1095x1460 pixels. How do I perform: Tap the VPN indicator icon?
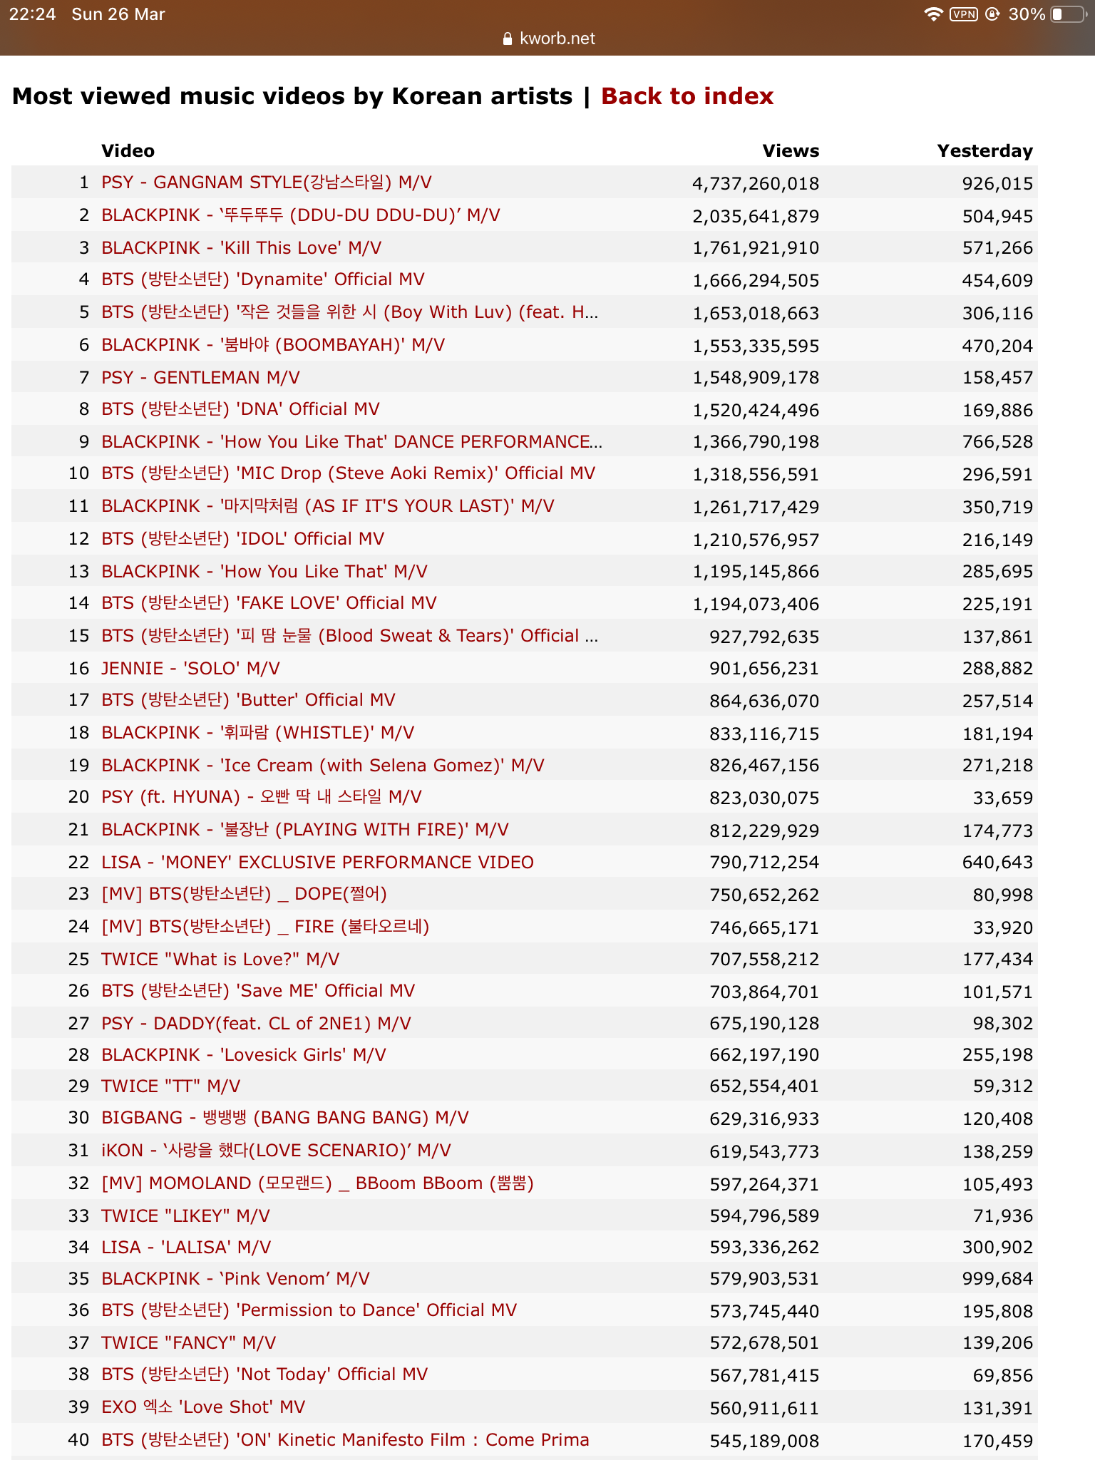tap(963, 14)
